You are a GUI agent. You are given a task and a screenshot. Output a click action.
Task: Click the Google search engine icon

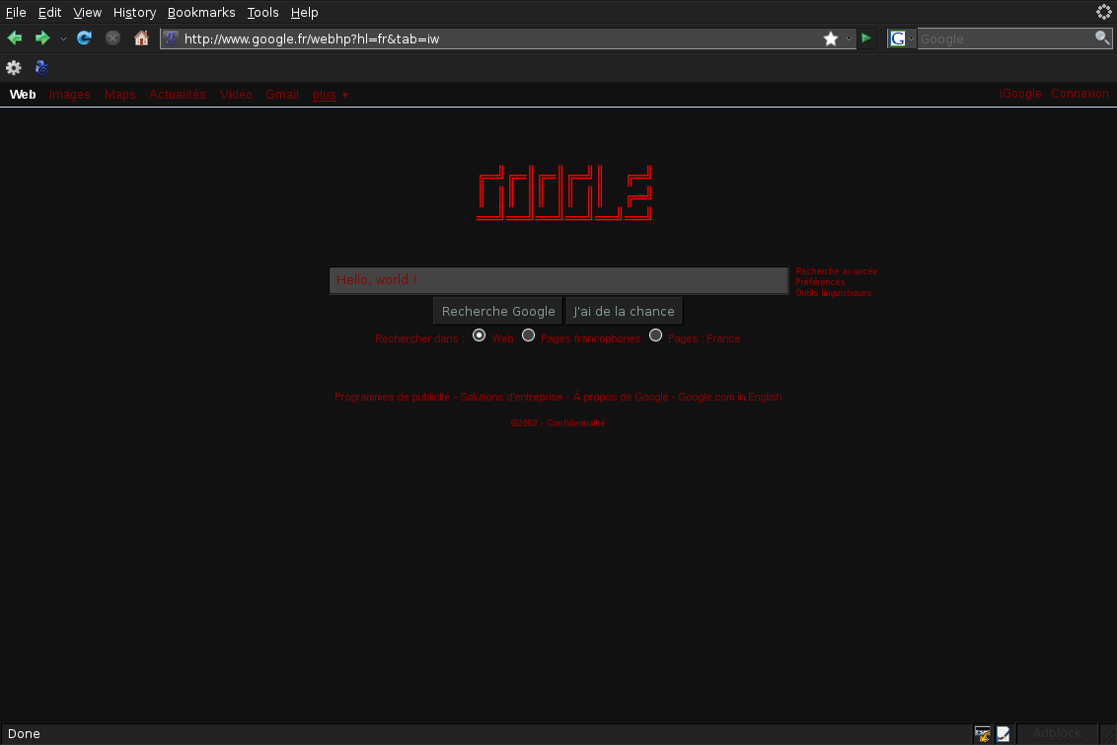[x=898, y=38]
